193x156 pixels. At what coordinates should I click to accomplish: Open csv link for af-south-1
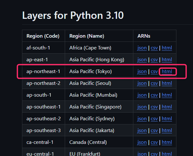[x=154, y=48]
